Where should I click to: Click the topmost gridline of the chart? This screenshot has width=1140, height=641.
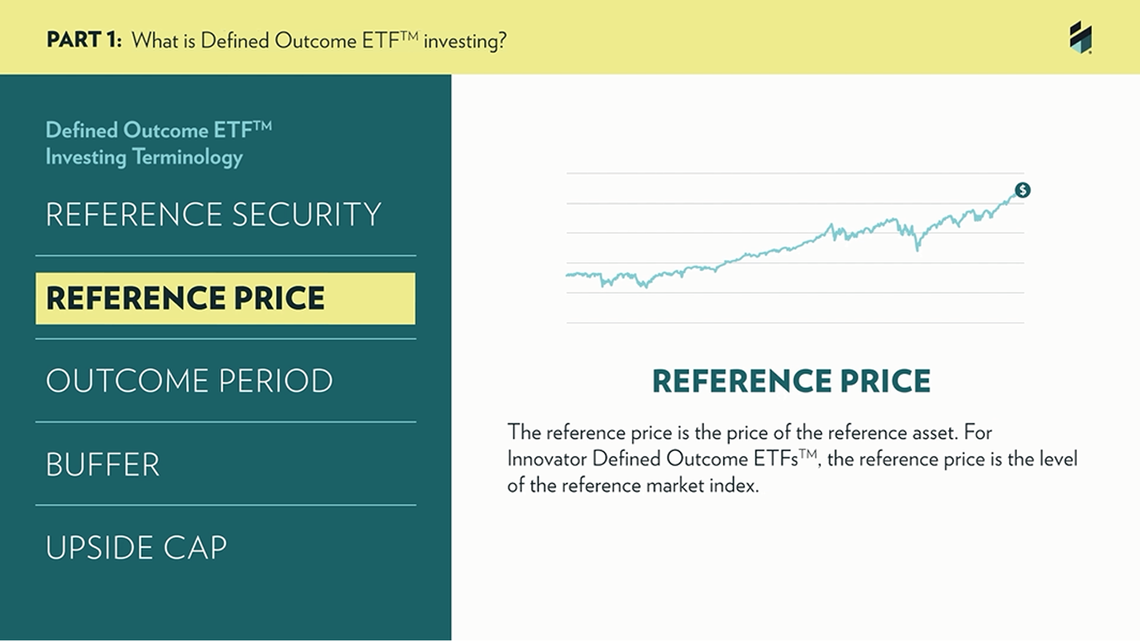795,173
